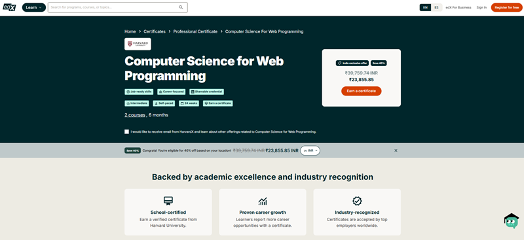Click the Proven career growth chart icon
This screenshot has height=240, width=524.
click(263, 201)
